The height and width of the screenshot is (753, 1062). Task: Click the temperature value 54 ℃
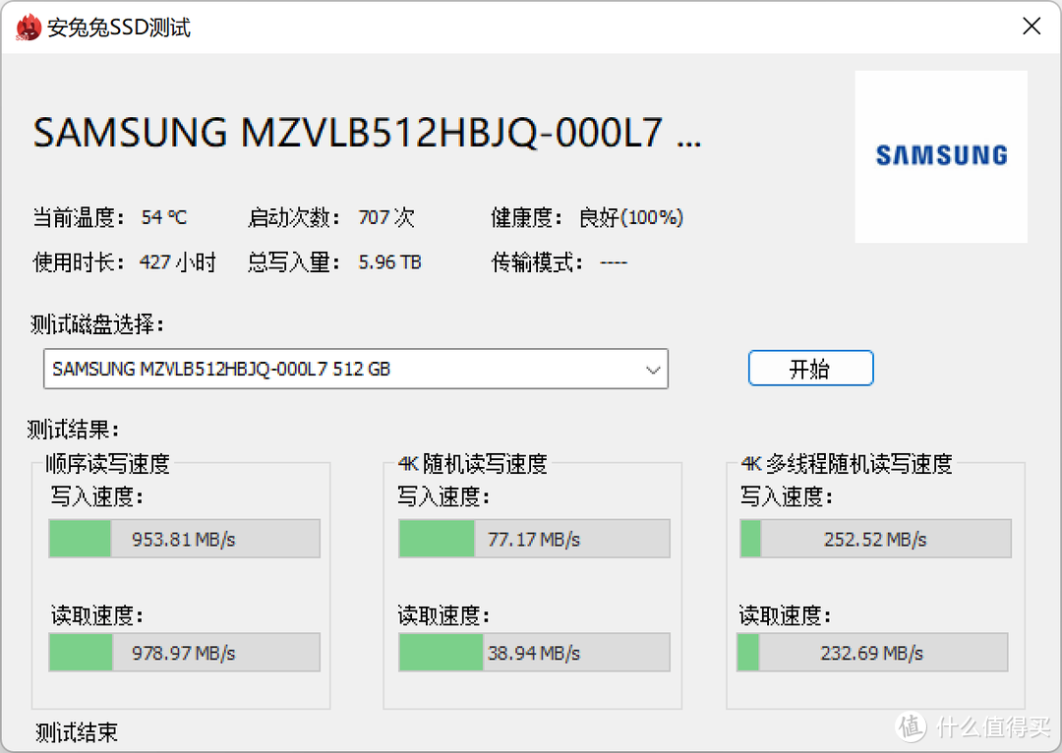coord(164,217)
